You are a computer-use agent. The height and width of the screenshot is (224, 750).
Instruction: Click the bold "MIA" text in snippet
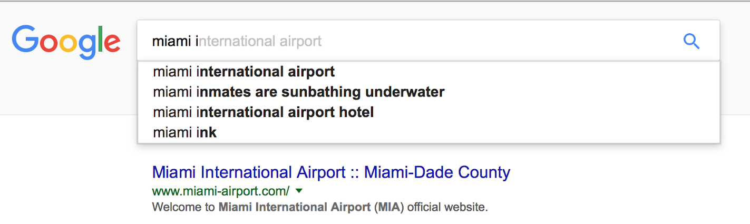[x=390, y=207]
